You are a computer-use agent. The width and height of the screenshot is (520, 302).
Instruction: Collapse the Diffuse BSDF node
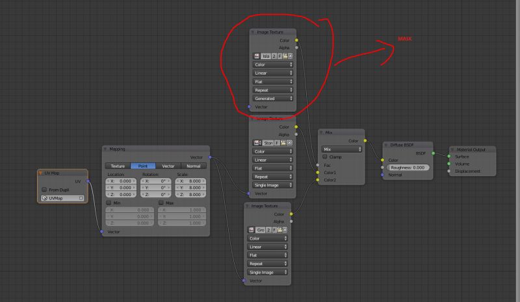(385, 145)
